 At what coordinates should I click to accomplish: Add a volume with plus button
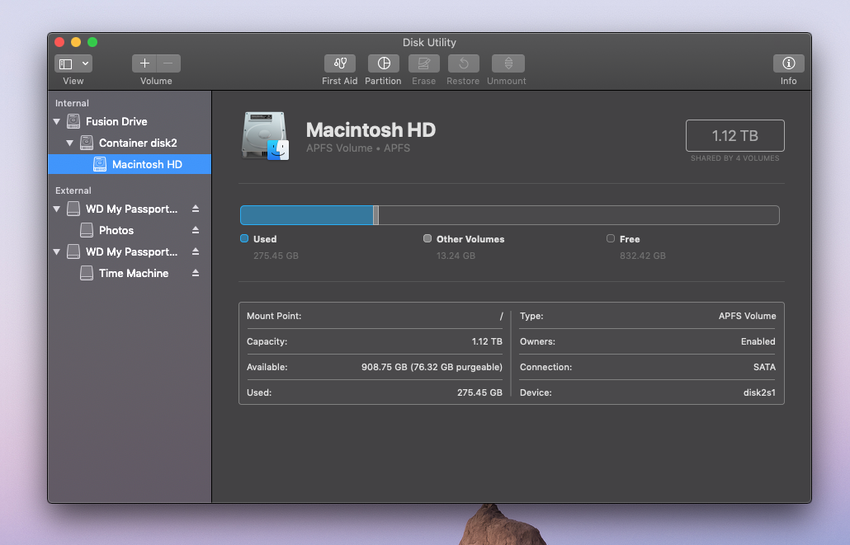coord(144,63)
